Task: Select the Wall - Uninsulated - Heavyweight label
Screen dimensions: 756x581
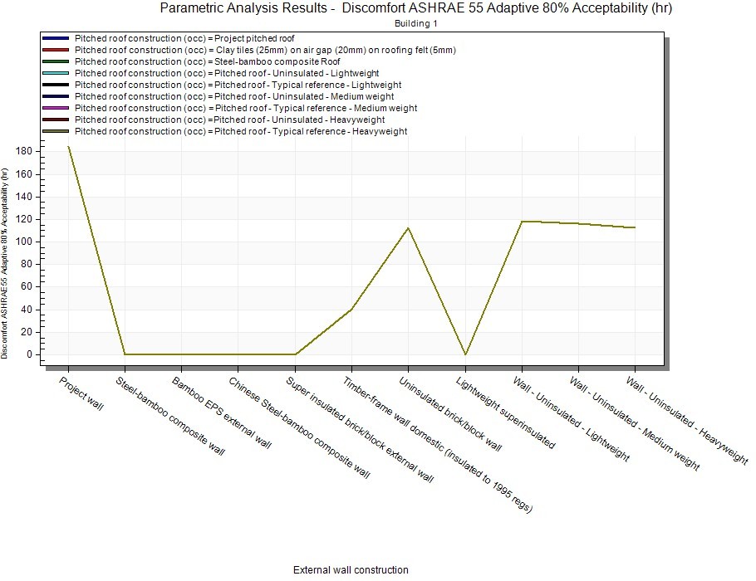Action: click(x=687, y=421)
